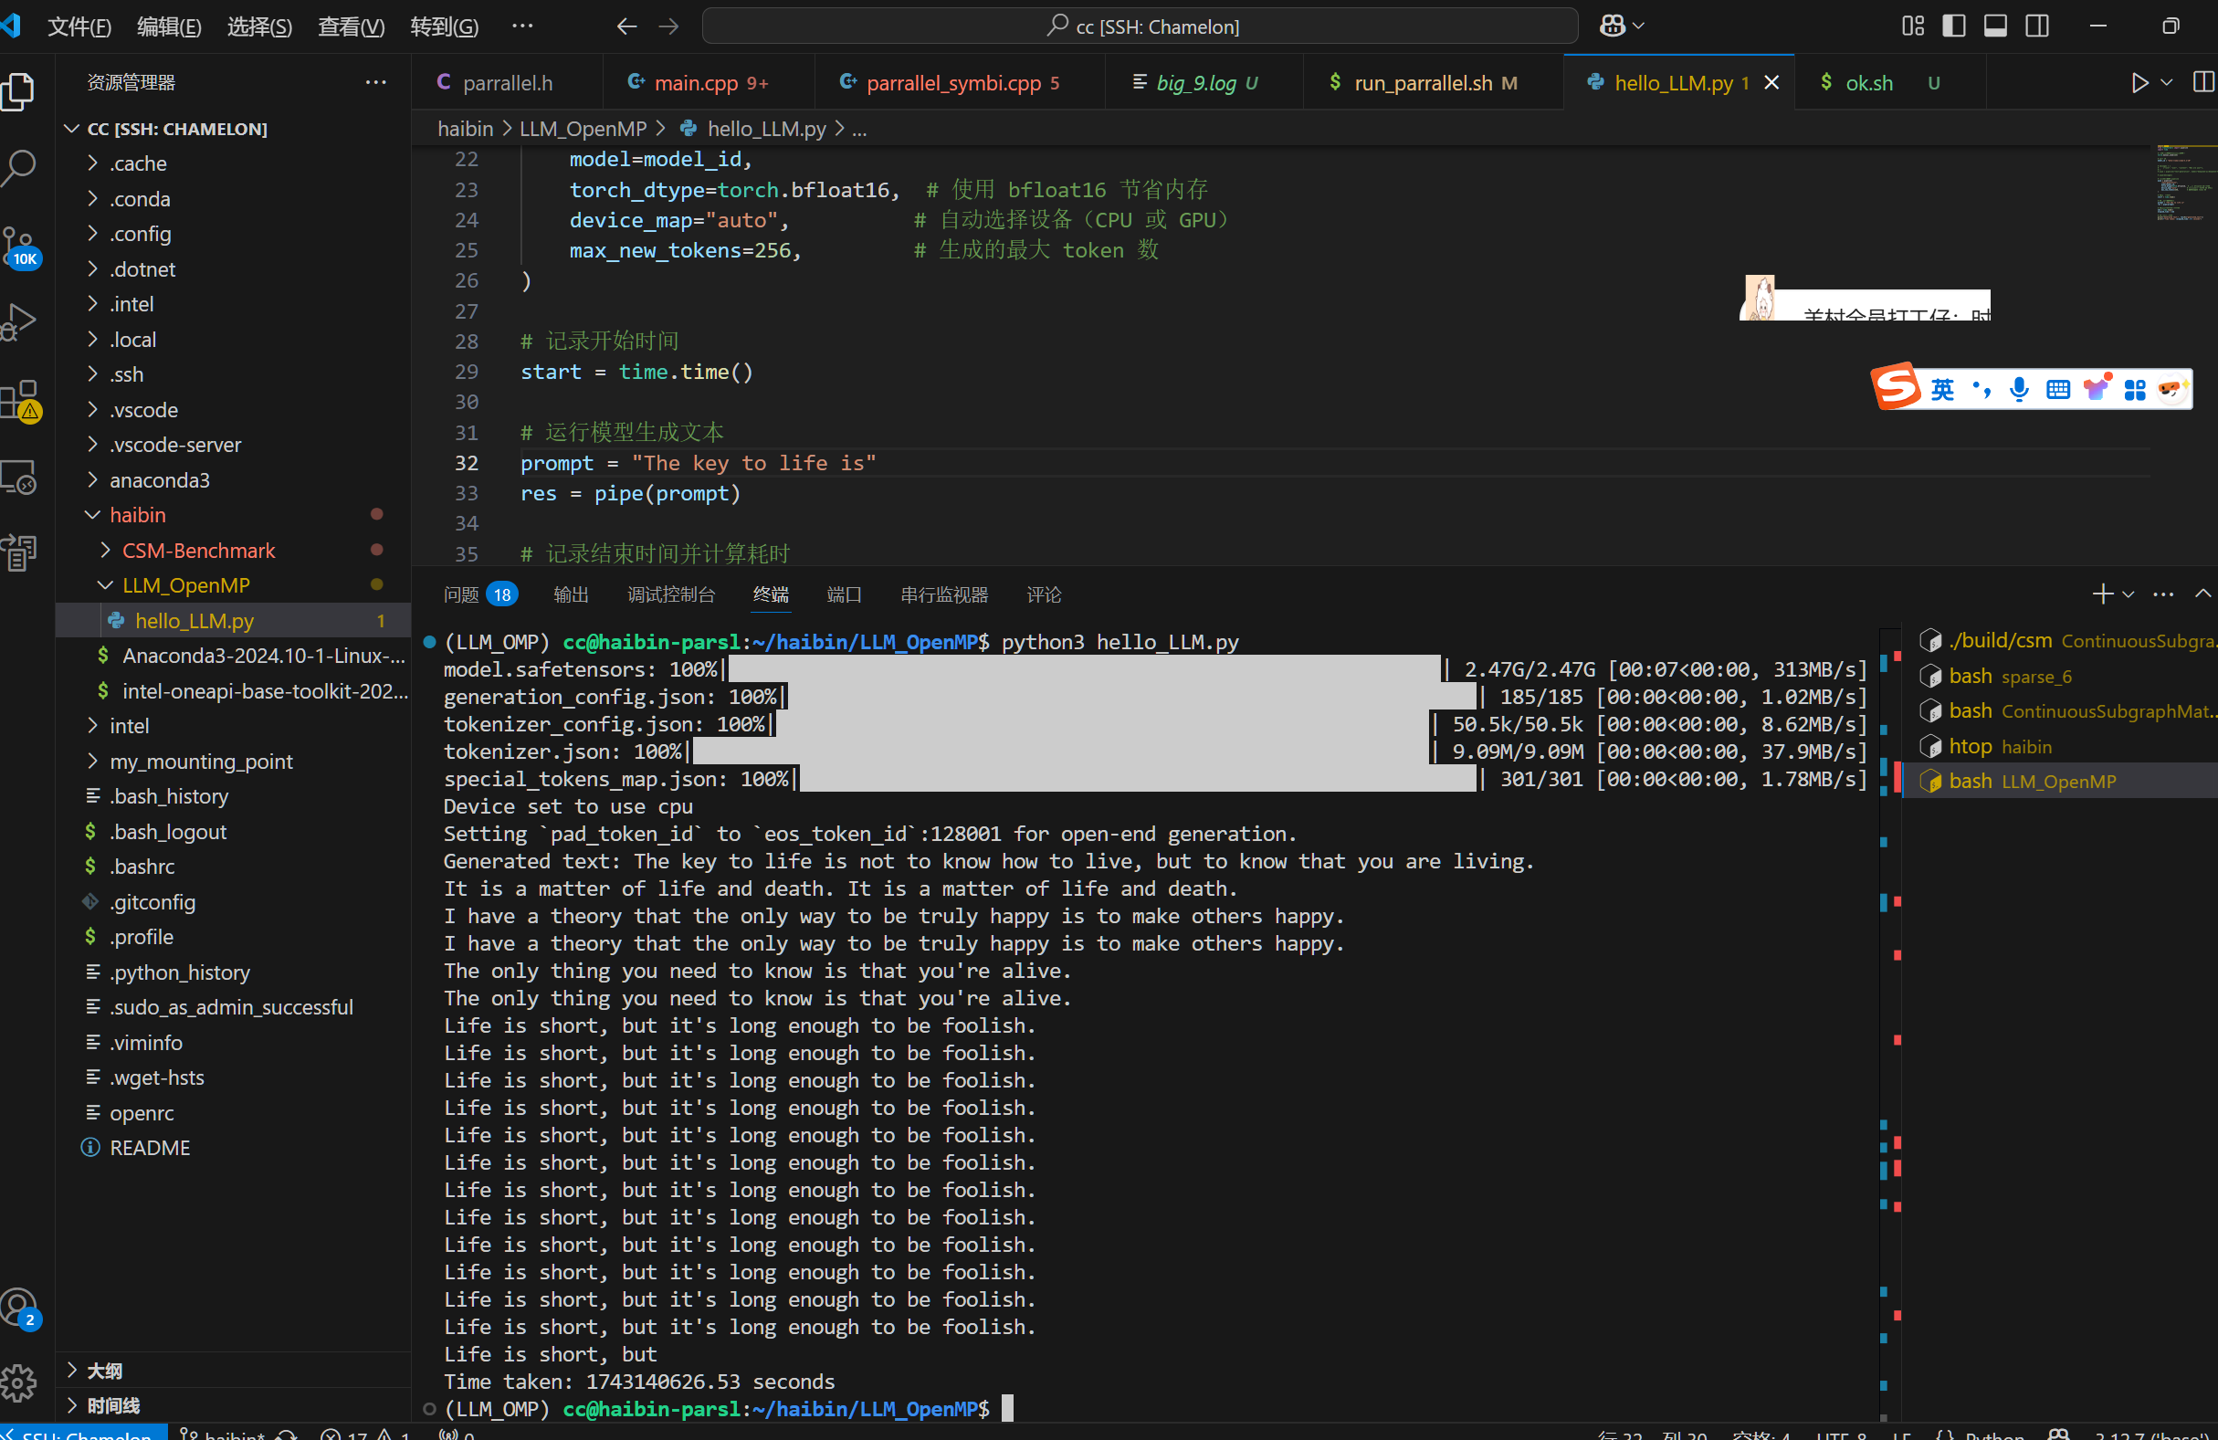Click Customize Layout icon
Screen dimensions: 2218x1440
click(1912, 26)
